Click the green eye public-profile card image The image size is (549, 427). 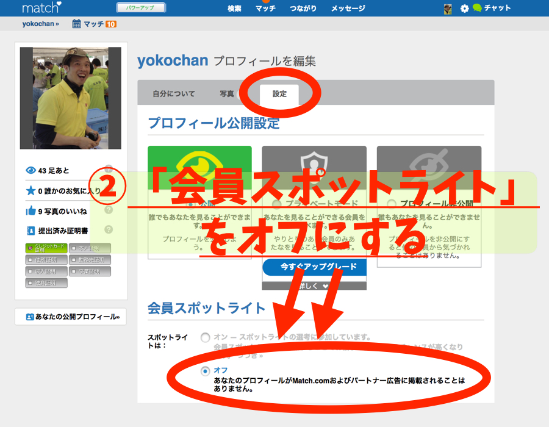point(199,167)
